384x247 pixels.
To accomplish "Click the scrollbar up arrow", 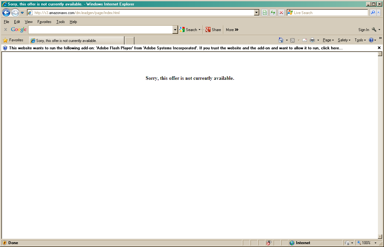I will point(380,54).
